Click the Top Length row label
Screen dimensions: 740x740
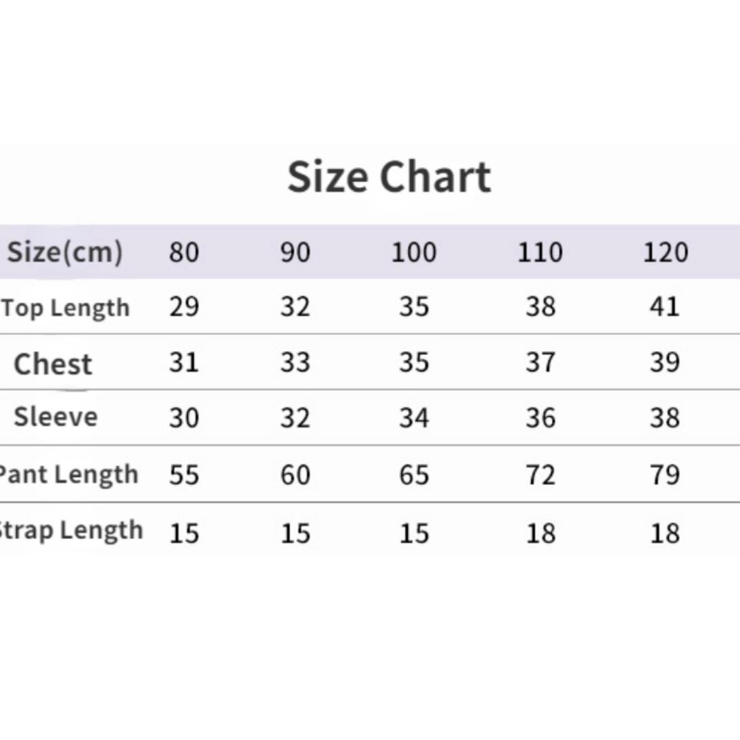[66, 308]
